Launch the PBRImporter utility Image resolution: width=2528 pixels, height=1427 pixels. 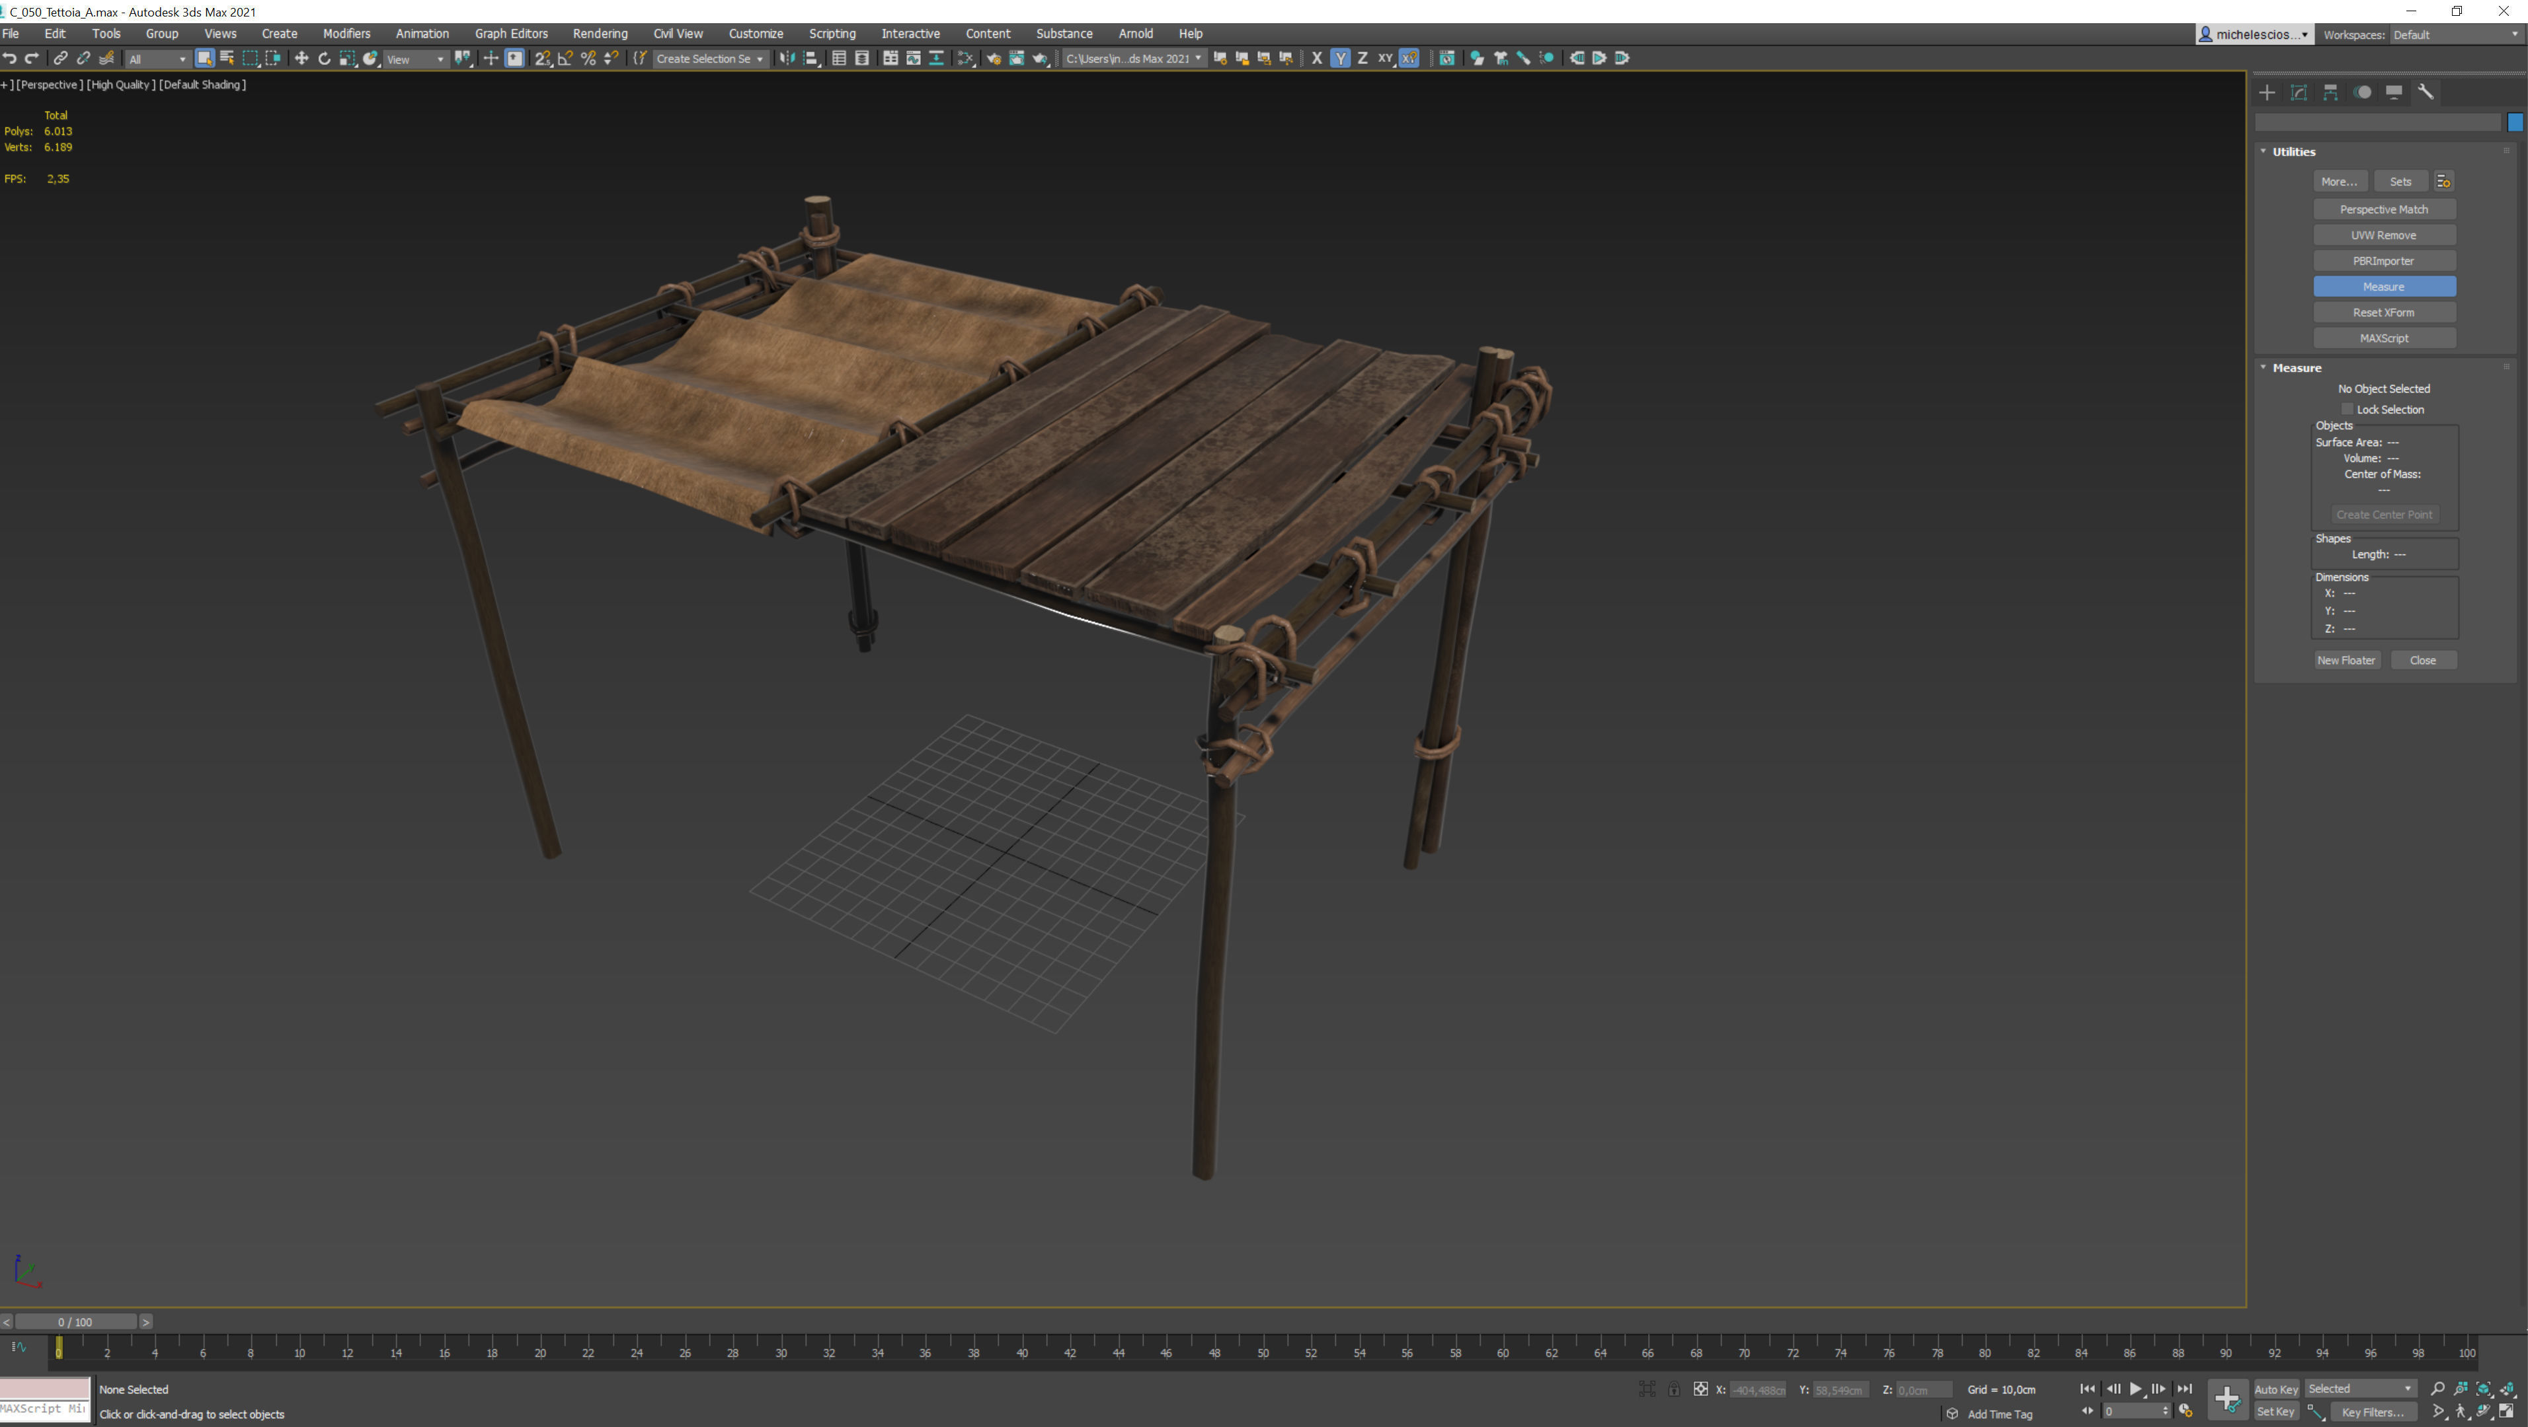click(x=2384, y=261)
